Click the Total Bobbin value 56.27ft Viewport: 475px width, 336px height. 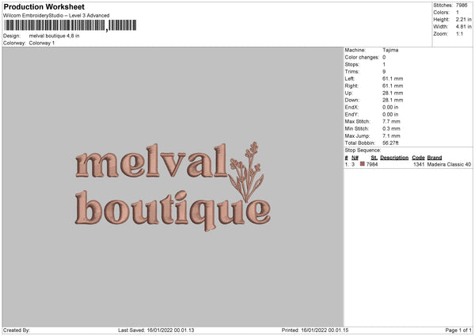(390, 143)
